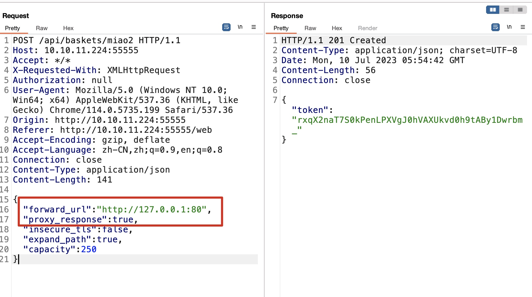Image resolution: width=532 pixels, height=297 pixels.
Task: Select Request Pretty tab
Action: coord(12,28)
